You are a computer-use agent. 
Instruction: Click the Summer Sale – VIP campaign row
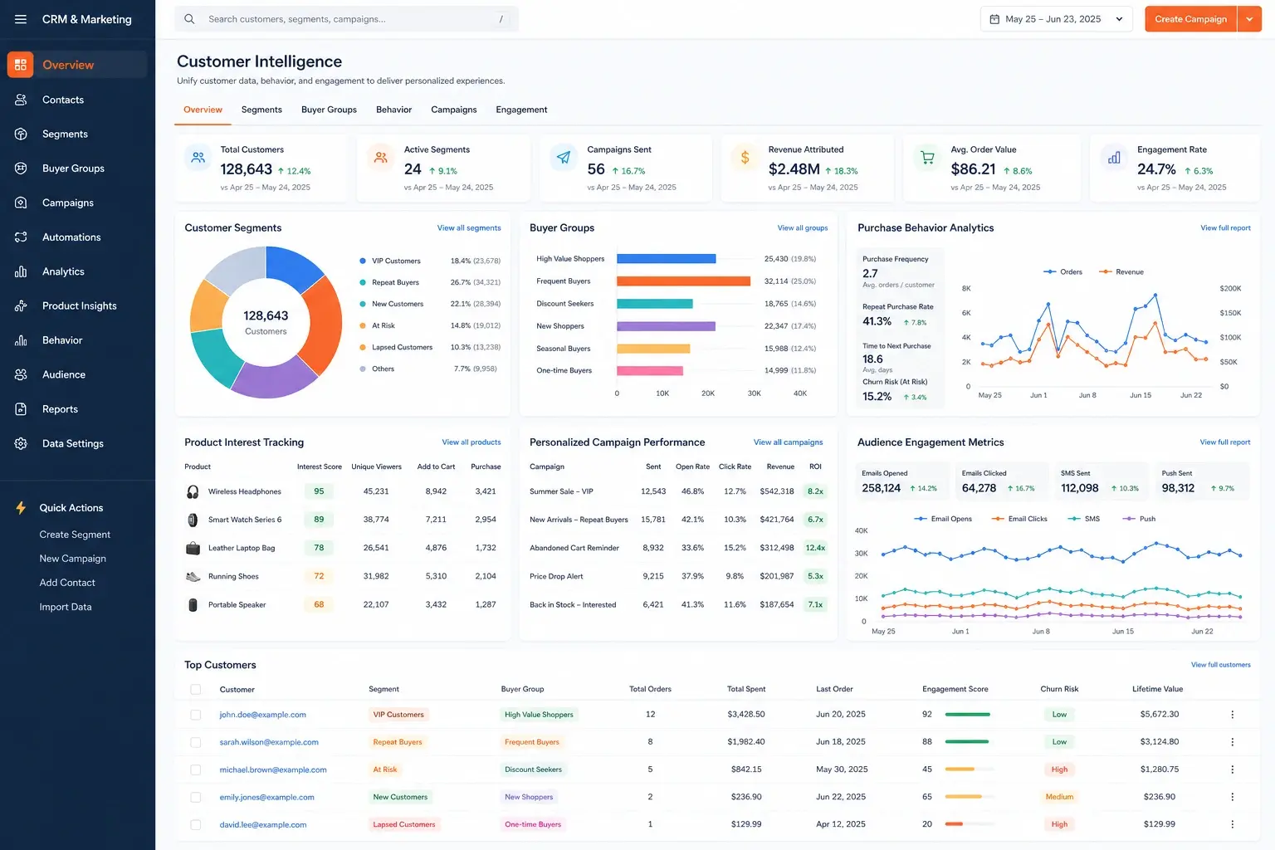[x=677, y=491]
